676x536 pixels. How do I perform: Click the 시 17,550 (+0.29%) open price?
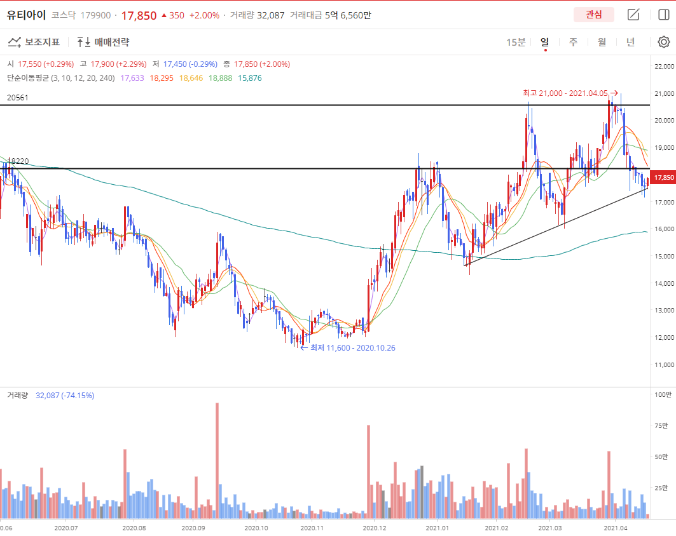41,64
